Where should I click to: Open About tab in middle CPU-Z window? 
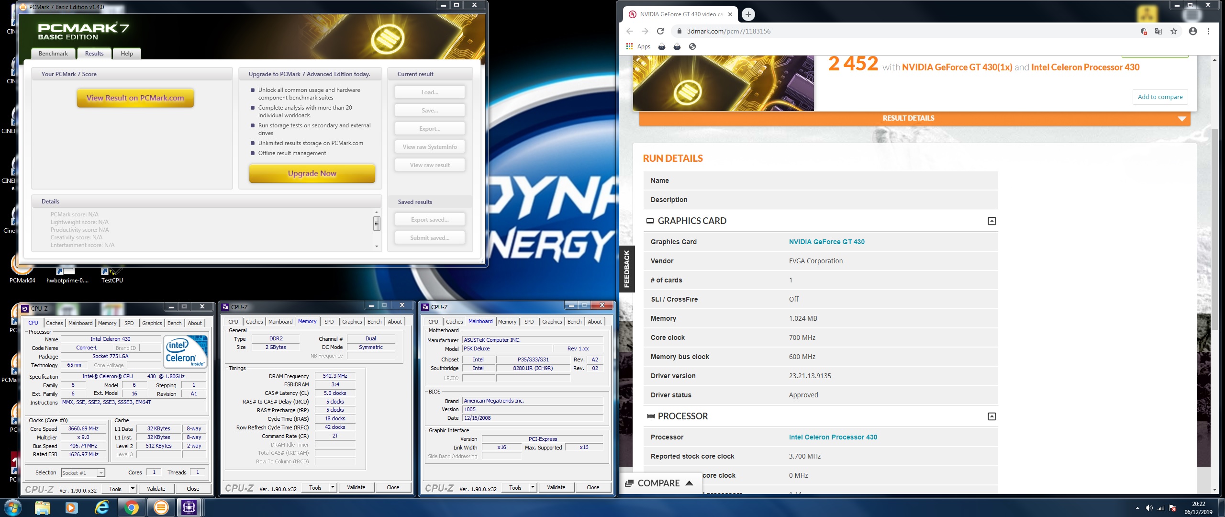(395, 322)
